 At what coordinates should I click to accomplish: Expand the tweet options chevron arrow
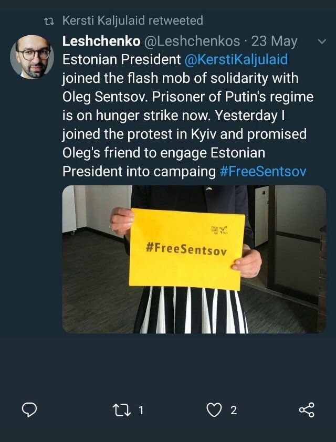tap(322, 41)
